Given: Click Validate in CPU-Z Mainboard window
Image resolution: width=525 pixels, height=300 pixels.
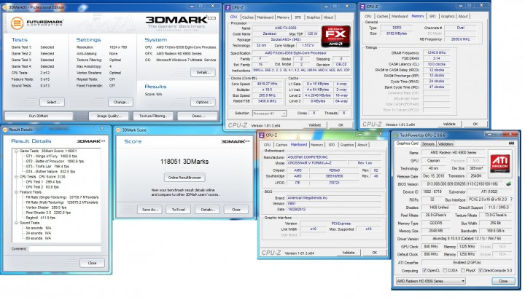Looking at the screenshot, I should pos(349,253).
